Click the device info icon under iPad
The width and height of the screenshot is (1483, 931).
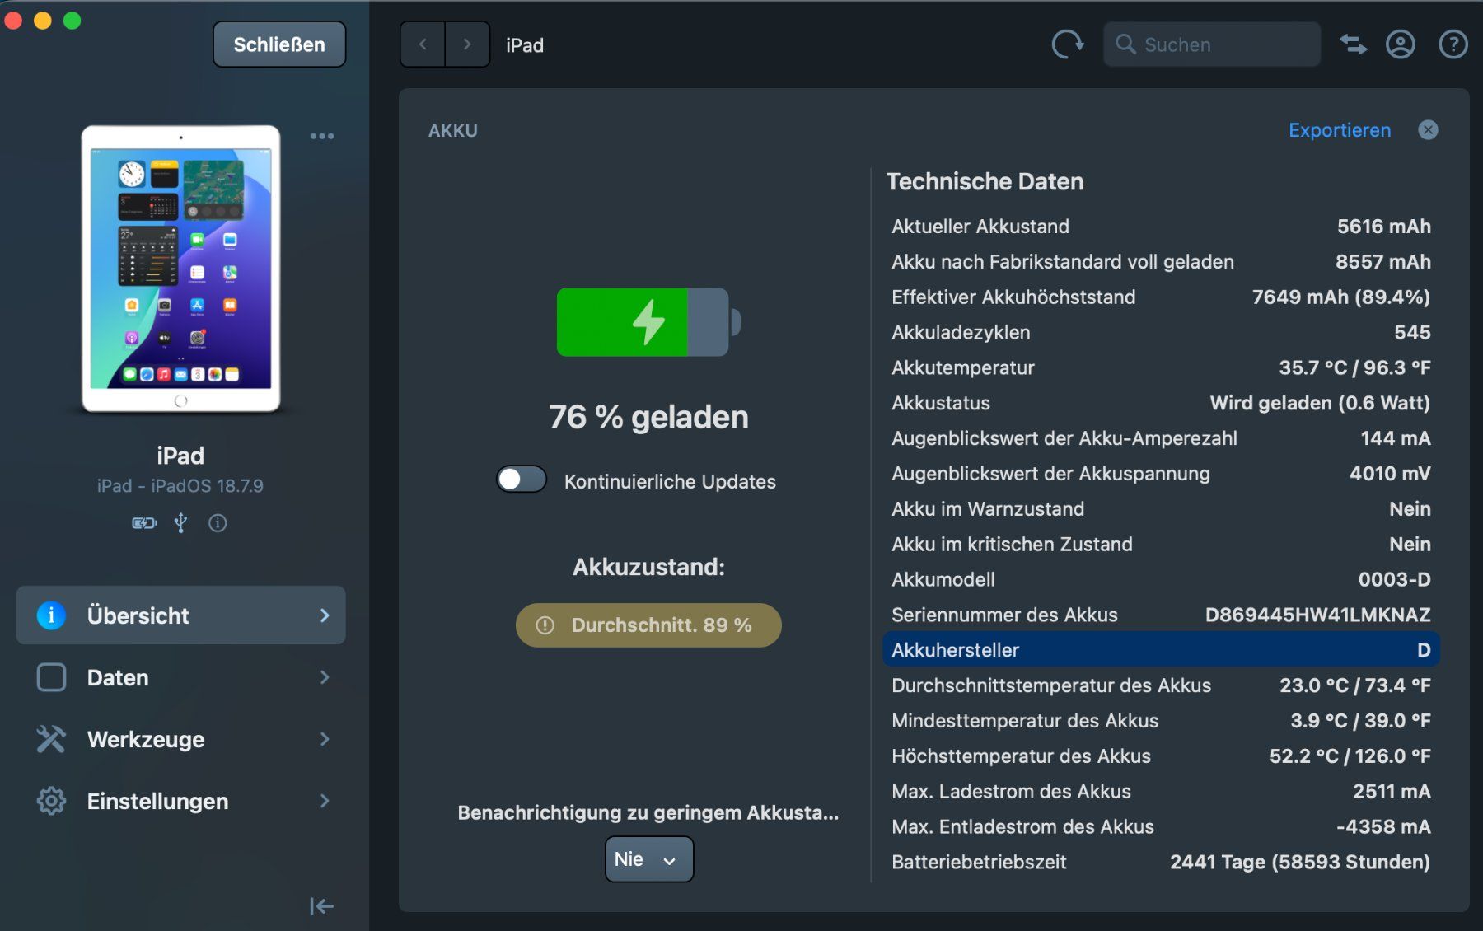click(218, 523)
